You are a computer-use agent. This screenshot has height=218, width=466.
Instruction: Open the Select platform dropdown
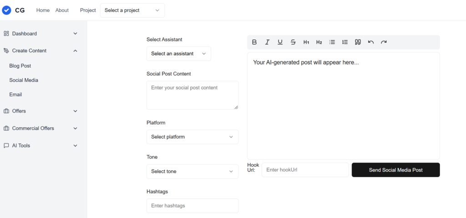(192, 137)
